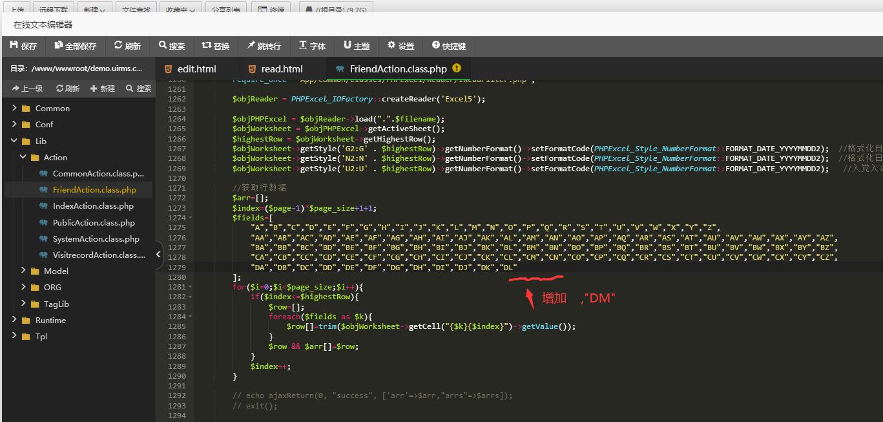Click 刷新 in the file tree panel
This screenshot has width=883, height=422.
68,89
